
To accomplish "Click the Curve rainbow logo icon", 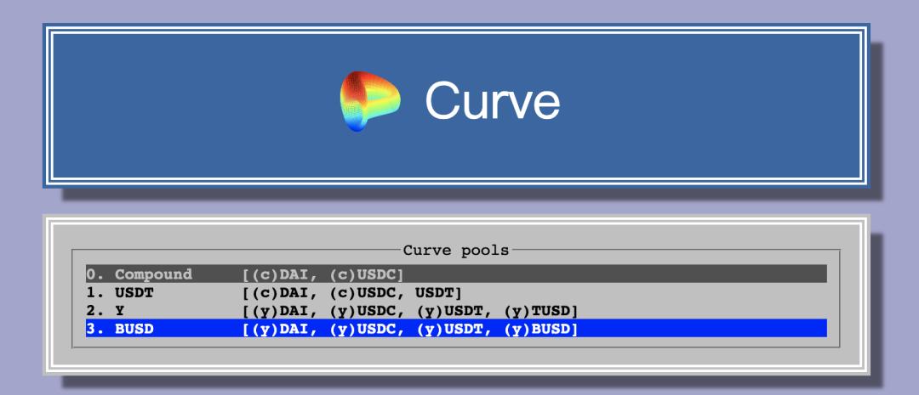I will [x=370, y=101].
